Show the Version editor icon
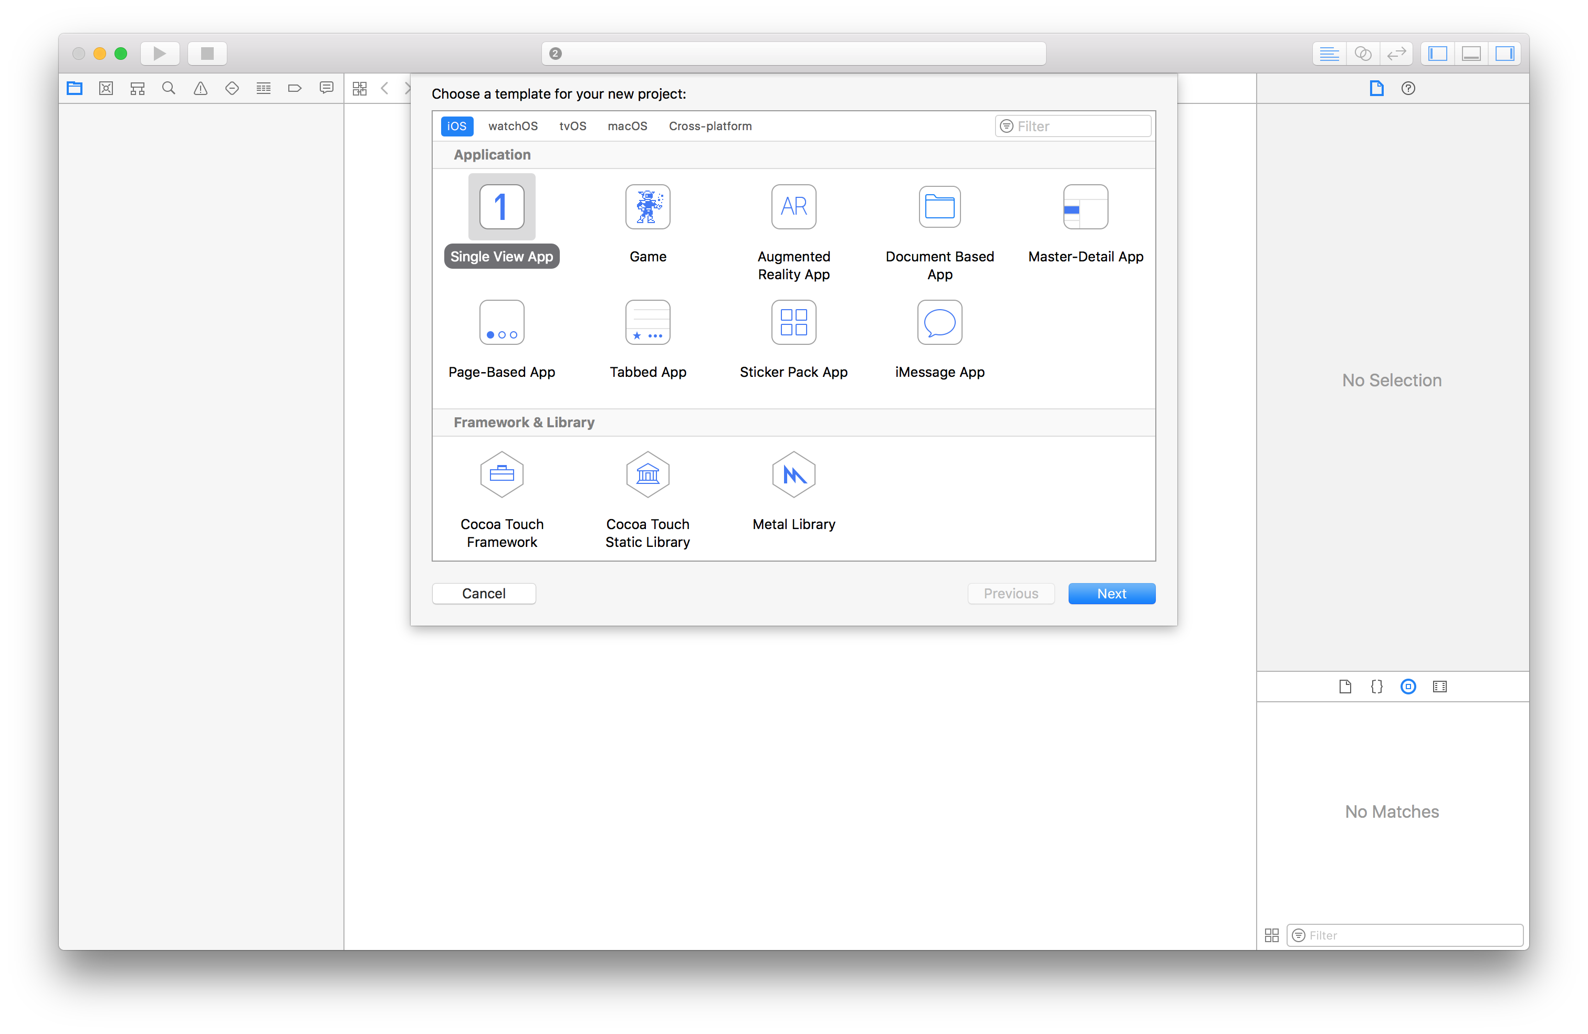Screen dimensions: 1588x1034 [x=1396, y=54]
